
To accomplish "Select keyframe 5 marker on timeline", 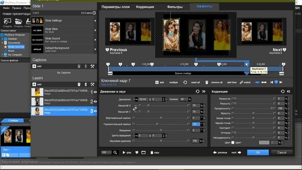I will click(196, 64).
